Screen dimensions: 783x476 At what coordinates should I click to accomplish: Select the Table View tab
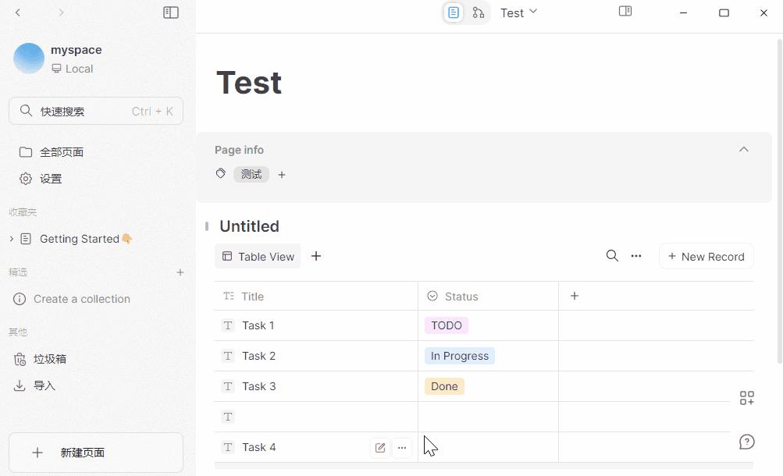click(x=258, y=256)
